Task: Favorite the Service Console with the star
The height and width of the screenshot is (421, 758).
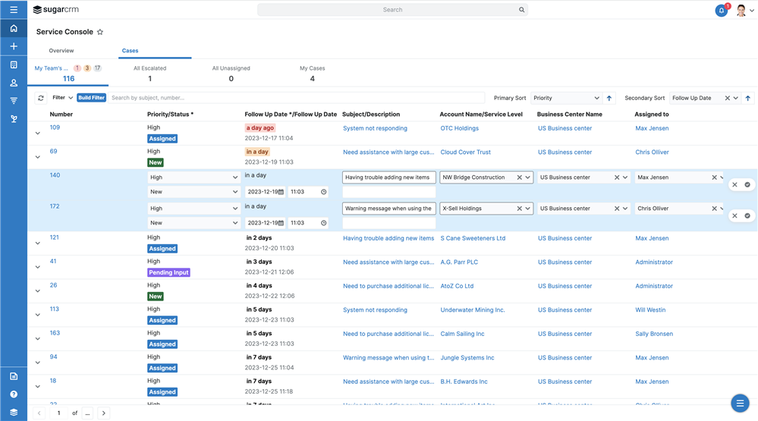Action: point(100,32)
